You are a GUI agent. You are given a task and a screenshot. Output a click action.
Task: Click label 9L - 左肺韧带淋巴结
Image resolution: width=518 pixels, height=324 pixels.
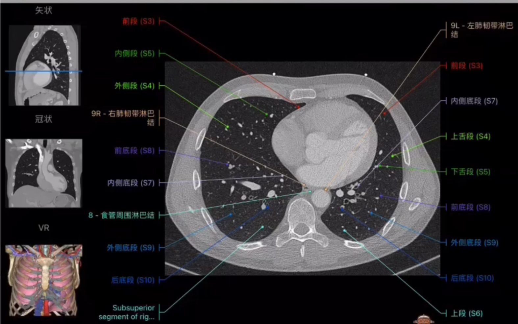(482, 30)
